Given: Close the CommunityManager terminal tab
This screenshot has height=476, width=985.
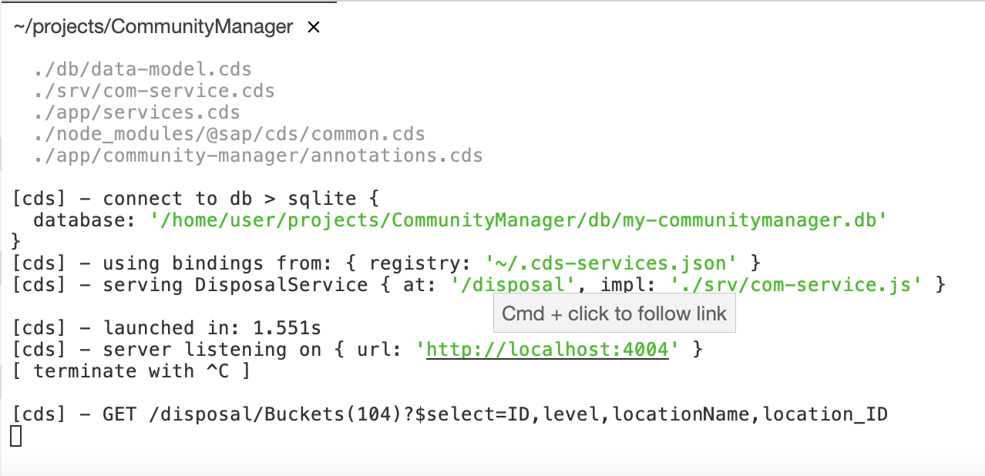Looking at the screenshot, I should click(313, 27).
